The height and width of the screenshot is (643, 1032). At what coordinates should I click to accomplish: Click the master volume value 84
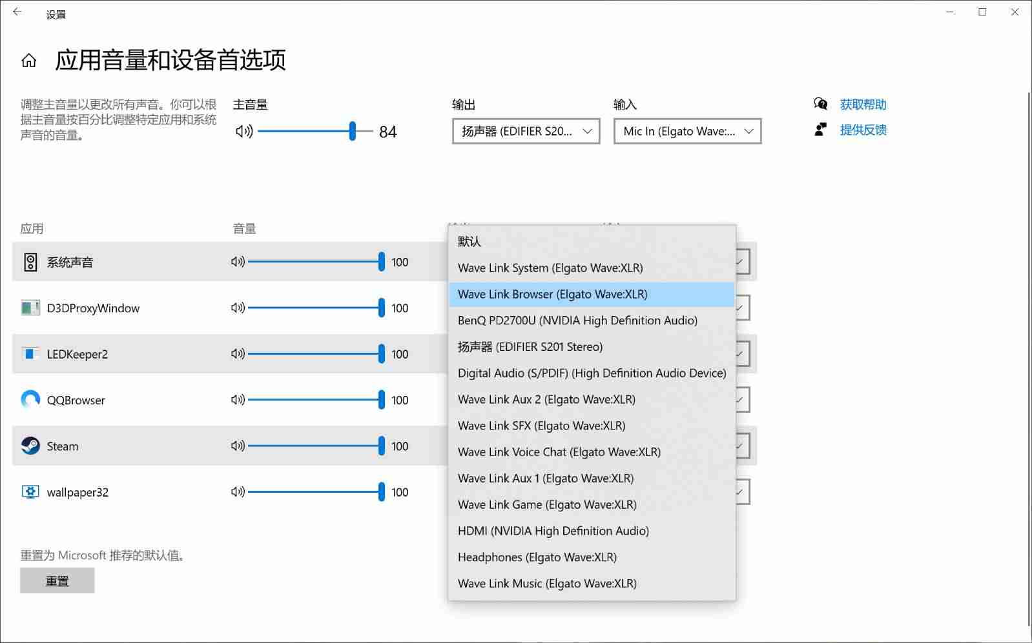click(x=387, y=132)
